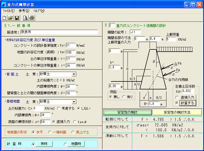The image size is (204, 151).
Task: Click the Print Preview toolbar icon
Action: 25,18
